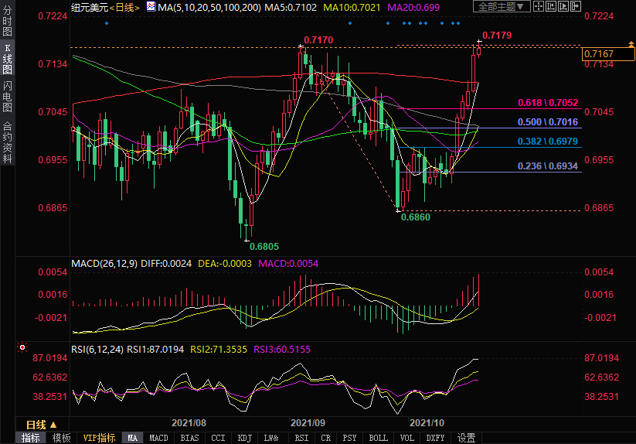Click the red target icon beside RSI panel

(22, 348)
